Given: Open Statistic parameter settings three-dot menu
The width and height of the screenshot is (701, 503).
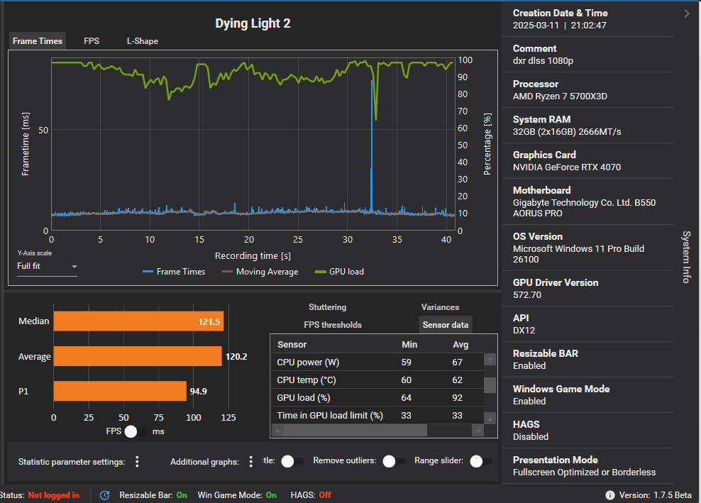Looking at the screenshot, I should (137, 462).
